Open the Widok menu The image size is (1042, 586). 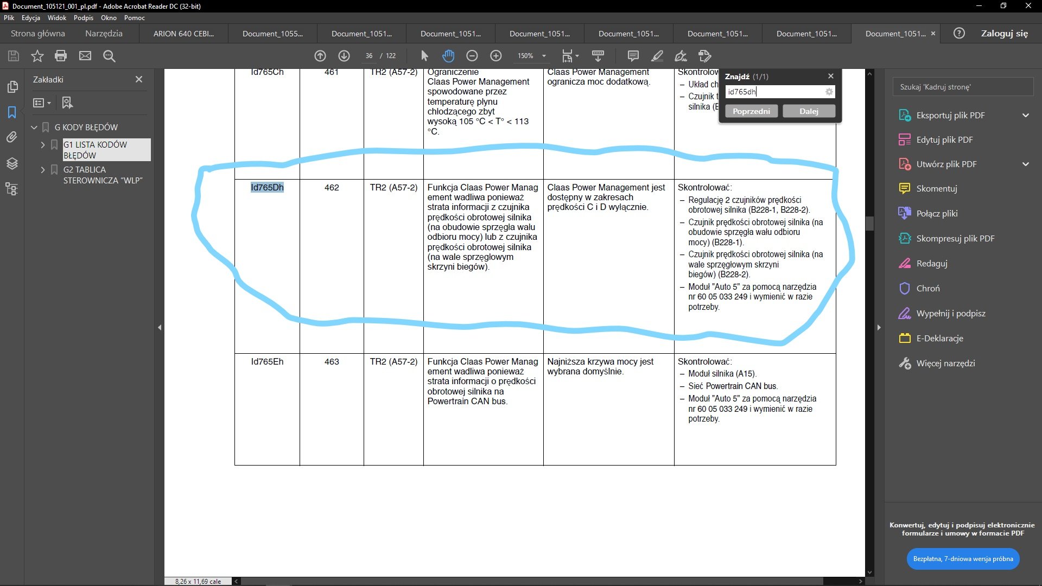coord(56,18)
